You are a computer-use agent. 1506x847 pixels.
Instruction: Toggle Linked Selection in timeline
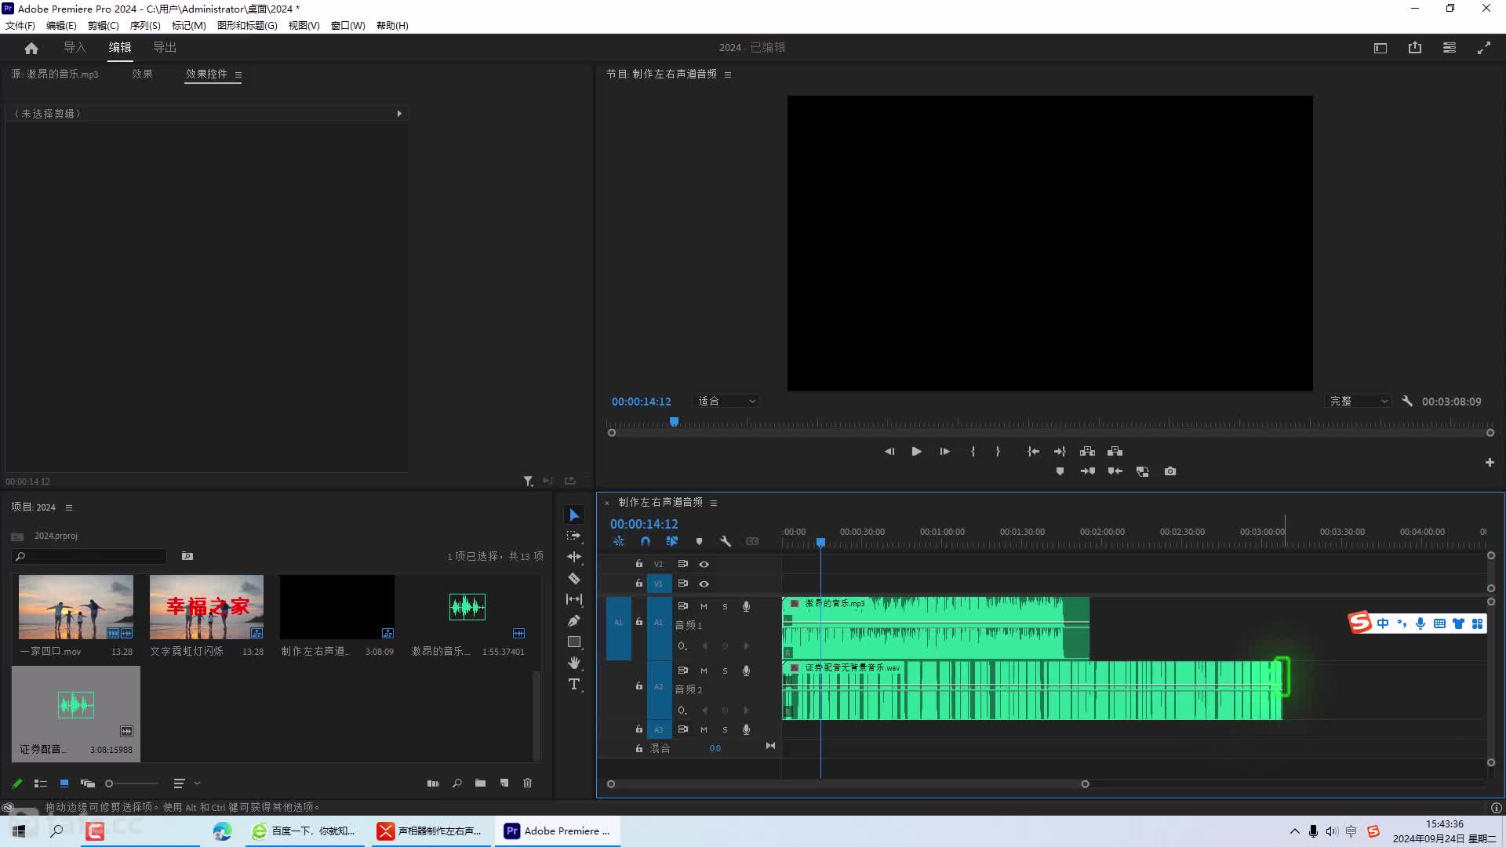(x=672, y=541)
